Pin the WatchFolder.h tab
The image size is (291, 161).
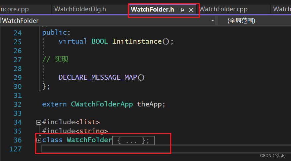(x=182, y=10)
